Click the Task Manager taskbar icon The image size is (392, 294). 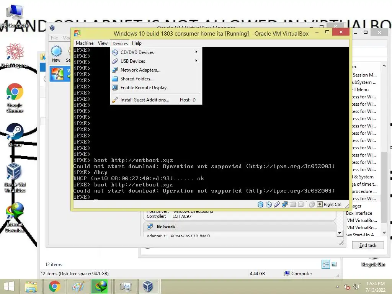pos(126,286)
